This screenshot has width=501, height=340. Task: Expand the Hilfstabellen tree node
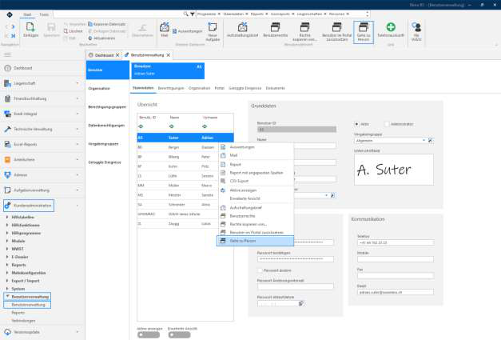click(x=7, y=217)
